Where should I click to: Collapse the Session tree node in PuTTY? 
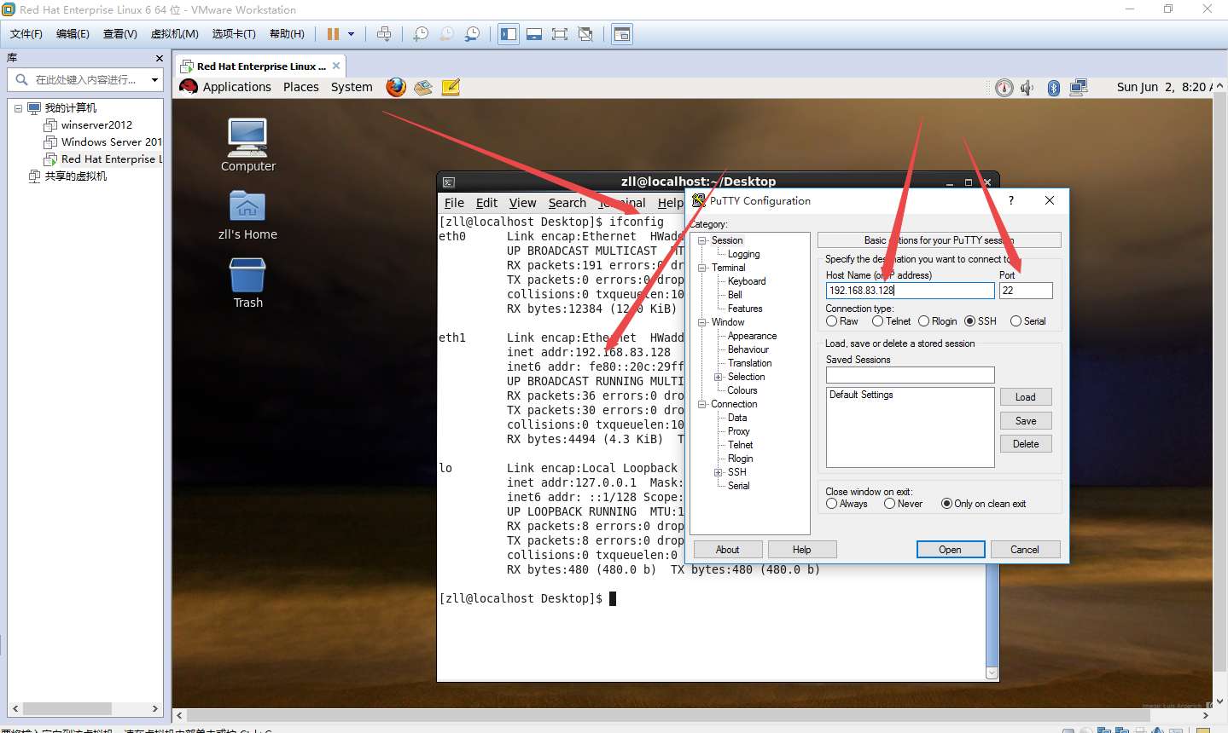tap(702, 240)
